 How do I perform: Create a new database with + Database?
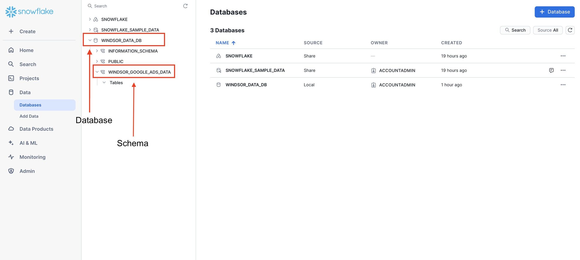point(555,12)
